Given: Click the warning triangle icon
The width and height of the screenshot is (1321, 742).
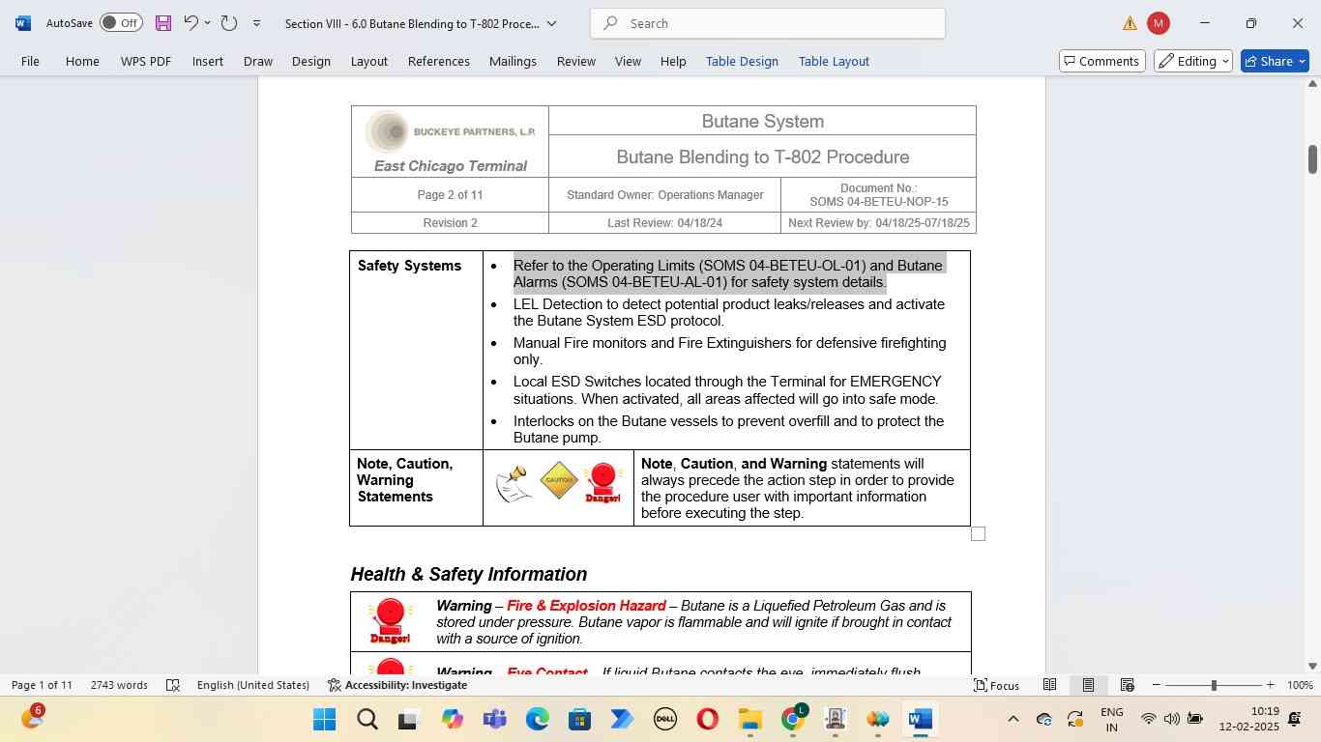Looking at the screenshot, I should coord(1130,23).
